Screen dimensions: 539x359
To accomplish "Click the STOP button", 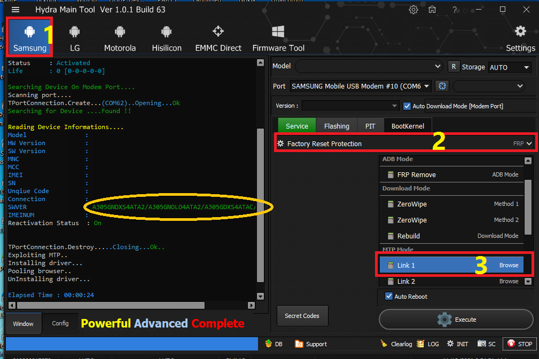I will pyautogui.click(x=519, y=344).
